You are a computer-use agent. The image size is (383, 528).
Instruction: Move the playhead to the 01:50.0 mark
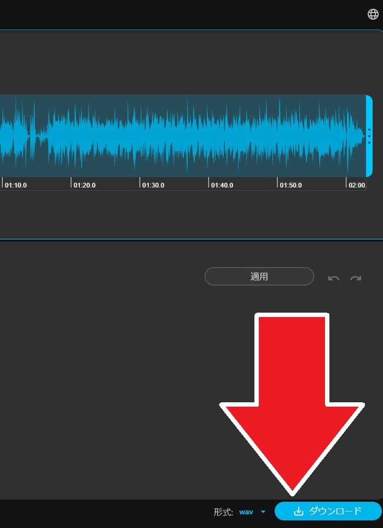291,185
